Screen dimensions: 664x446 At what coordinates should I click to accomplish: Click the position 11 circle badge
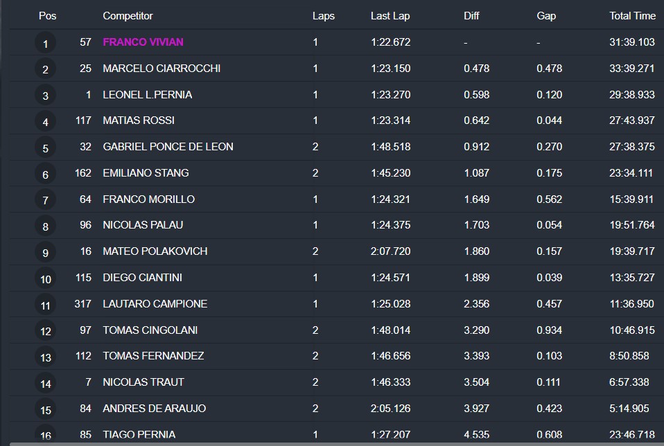46,305
